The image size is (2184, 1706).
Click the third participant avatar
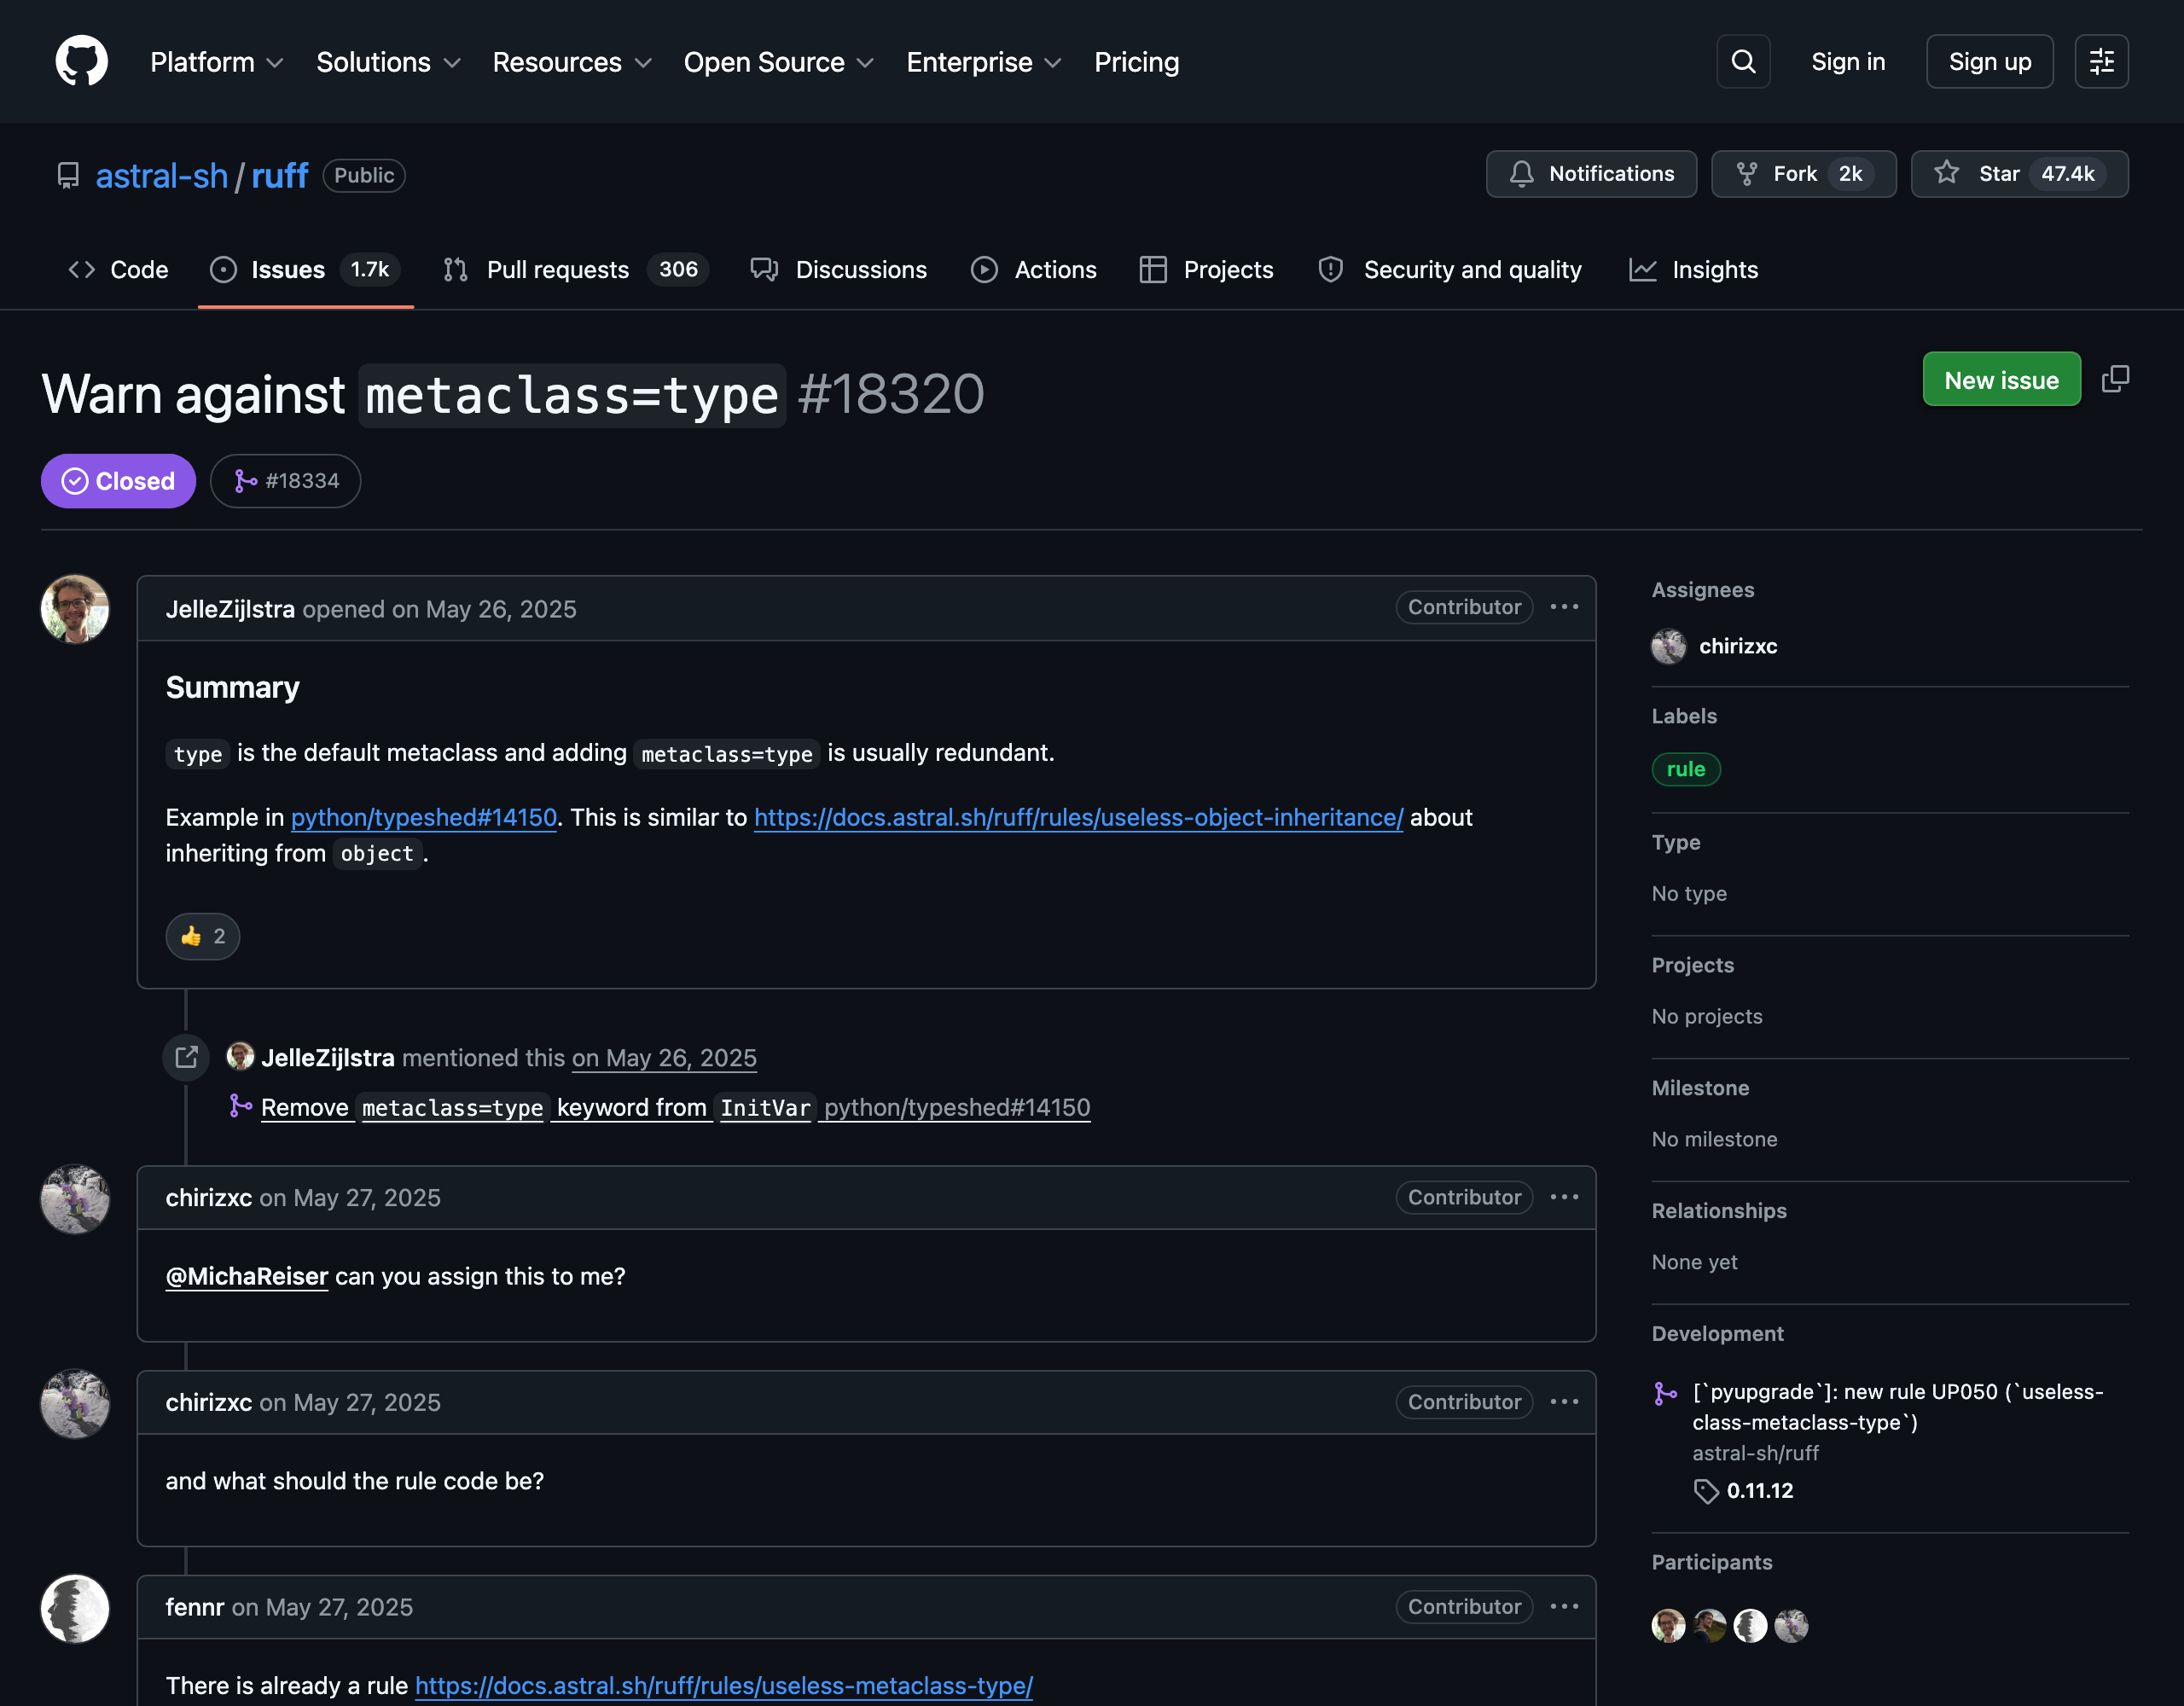[1751, 1625]
